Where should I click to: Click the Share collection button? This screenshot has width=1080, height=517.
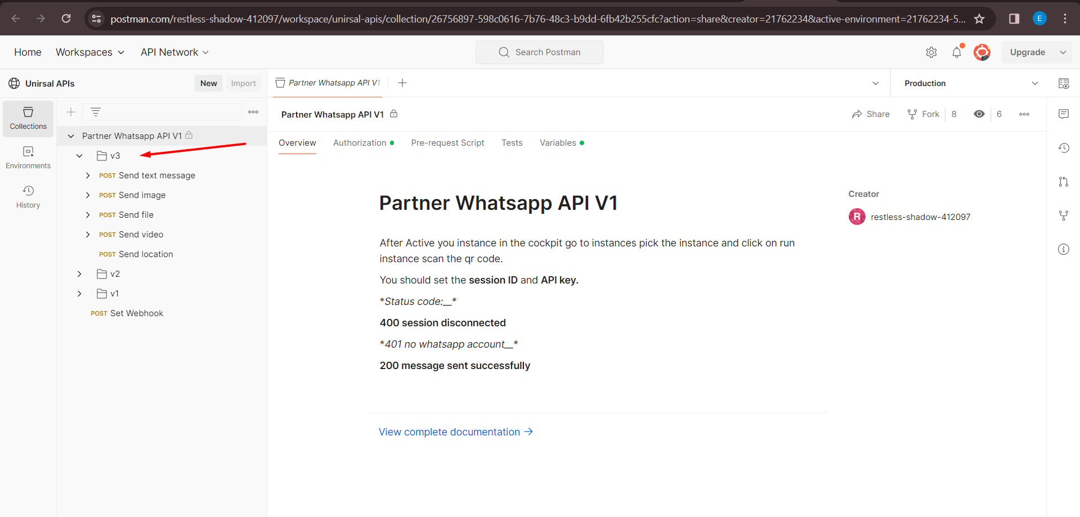click(x=871, y=114)
